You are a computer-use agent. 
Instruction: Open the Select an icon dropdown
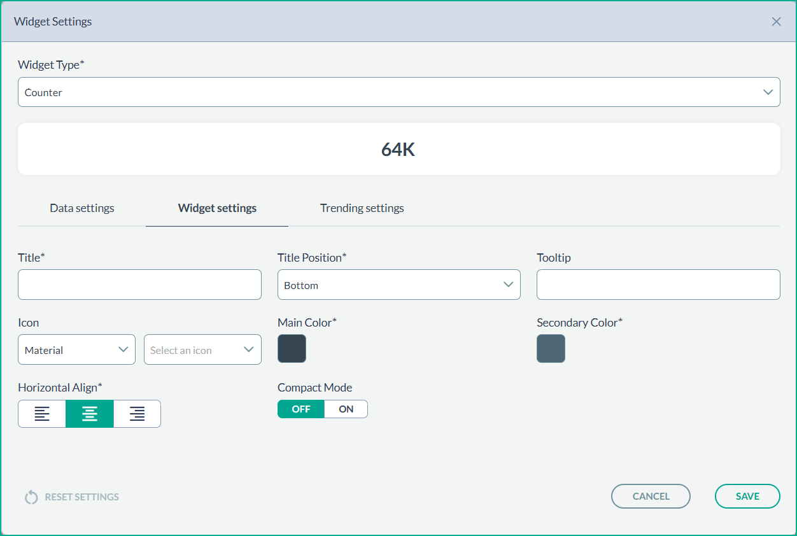[202, 349]
